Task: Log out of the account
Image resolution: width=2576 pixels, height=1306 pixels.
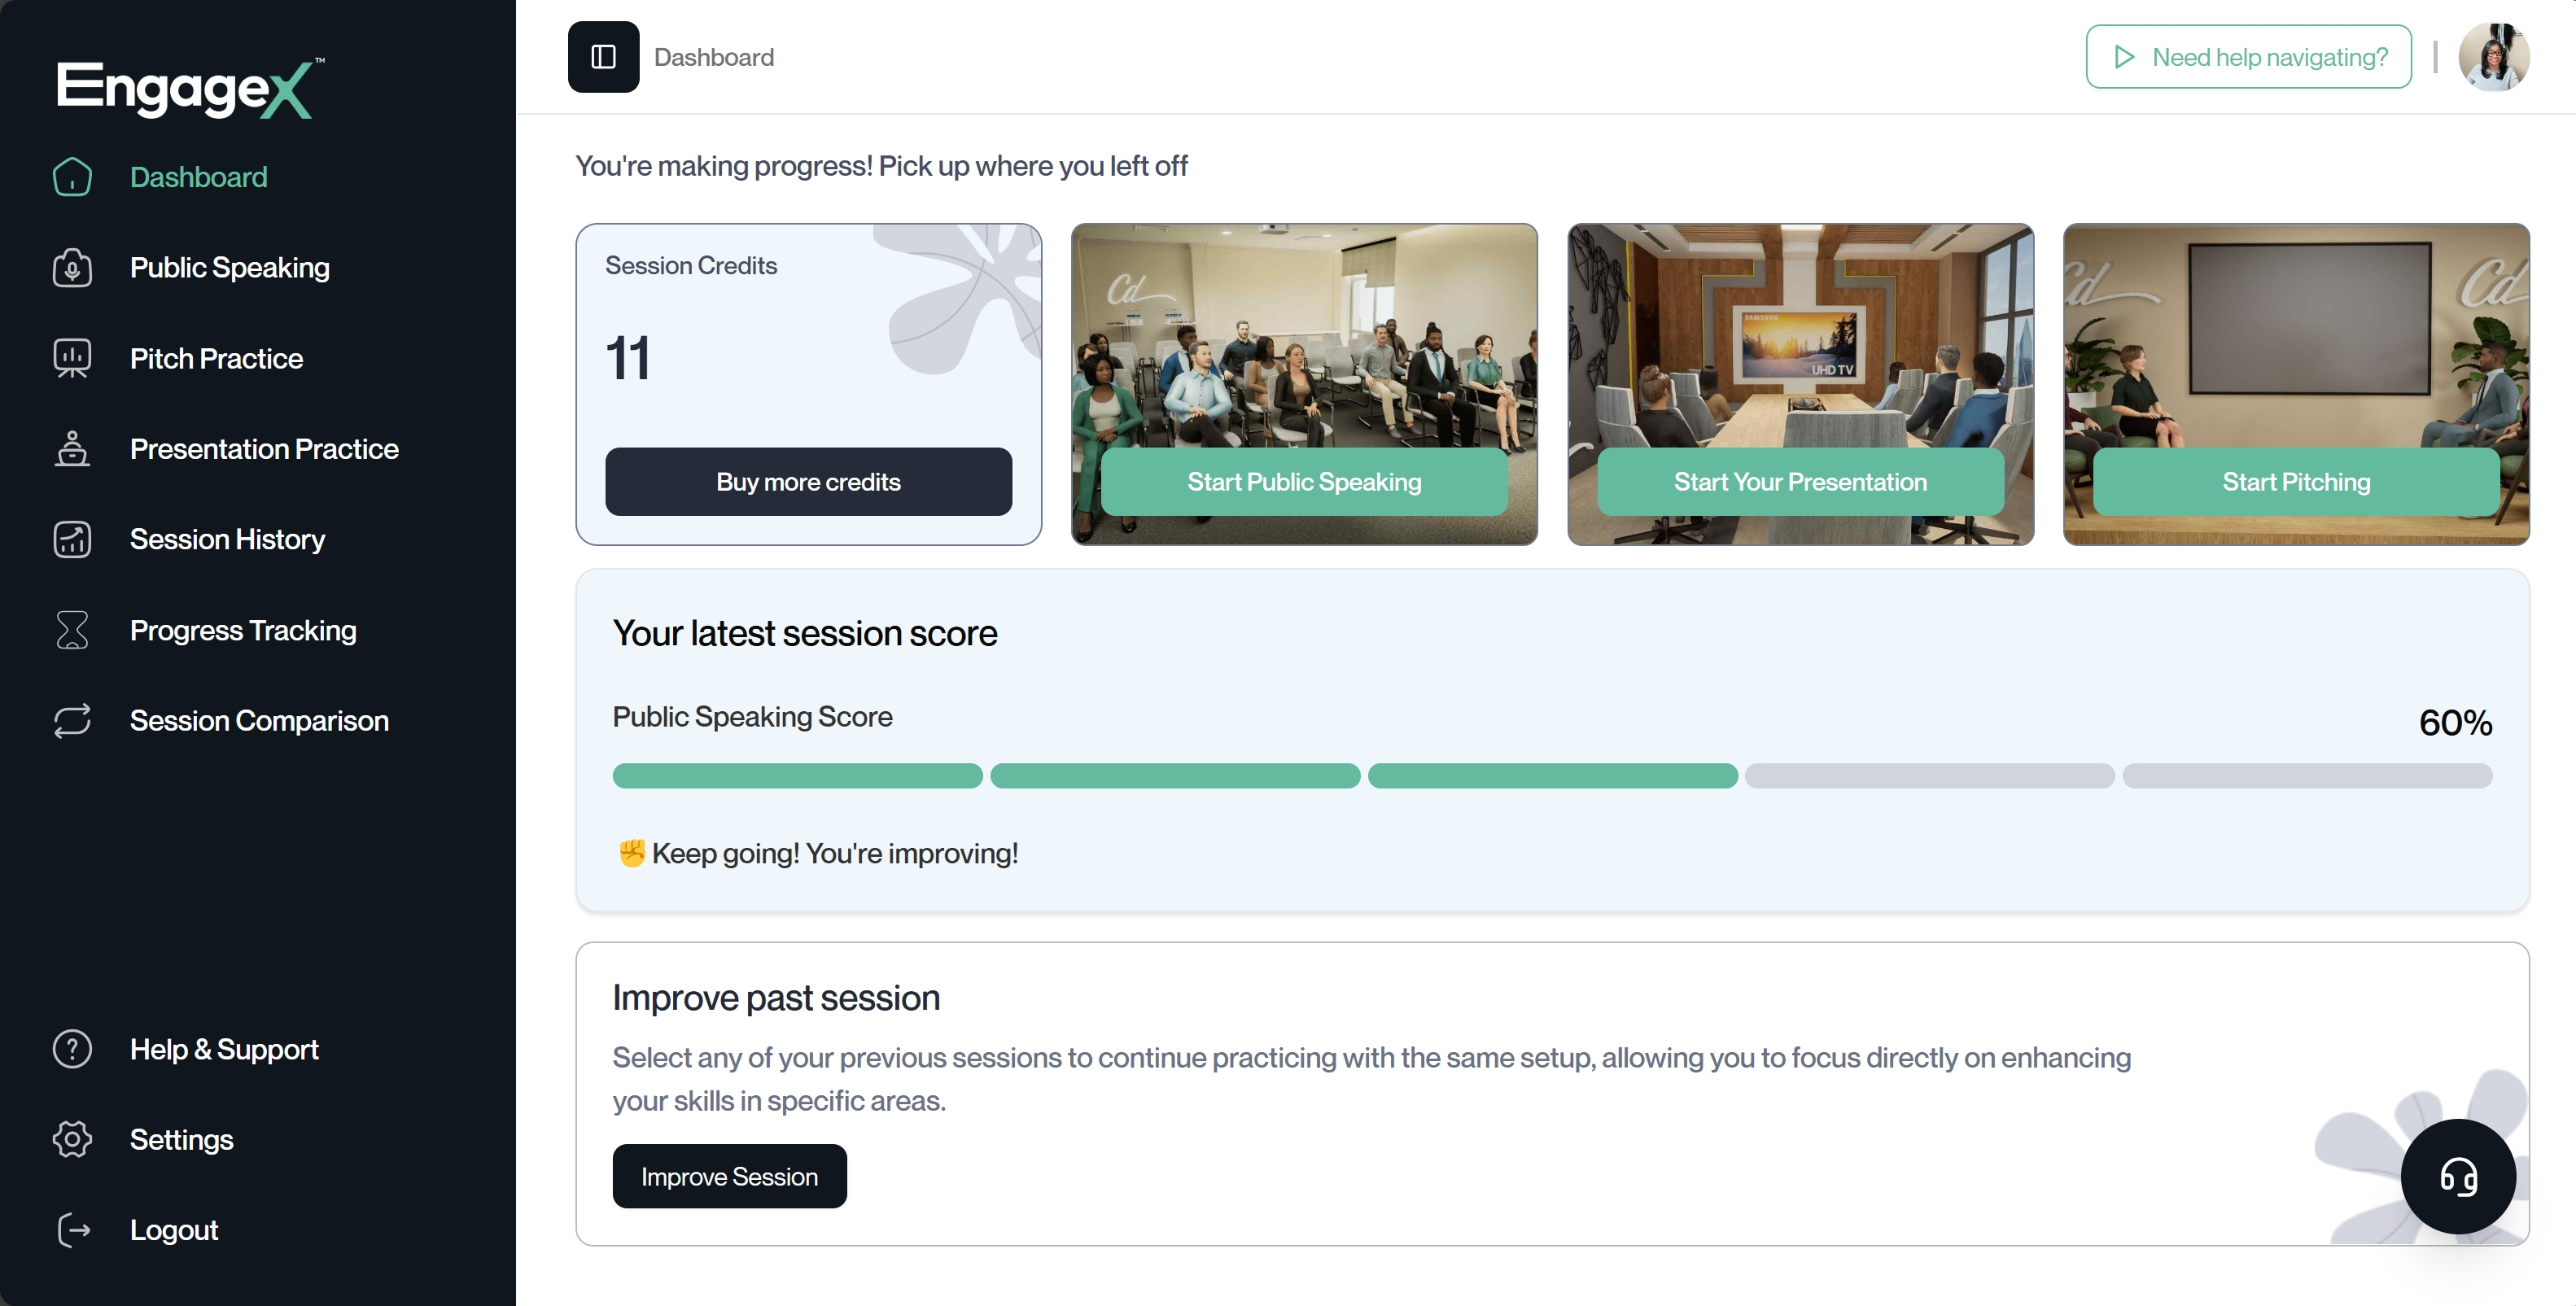Action: tap(174, 1230)
